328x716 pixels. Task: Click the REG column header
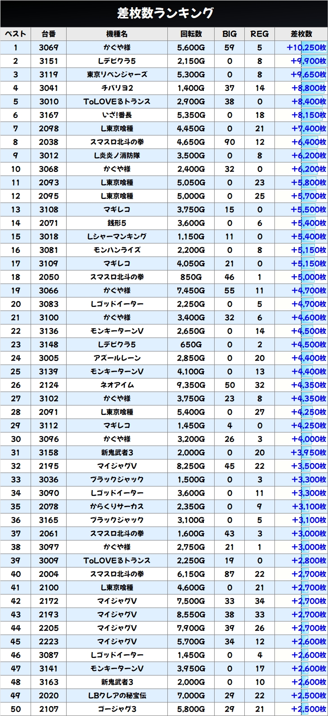coord(260,34)
